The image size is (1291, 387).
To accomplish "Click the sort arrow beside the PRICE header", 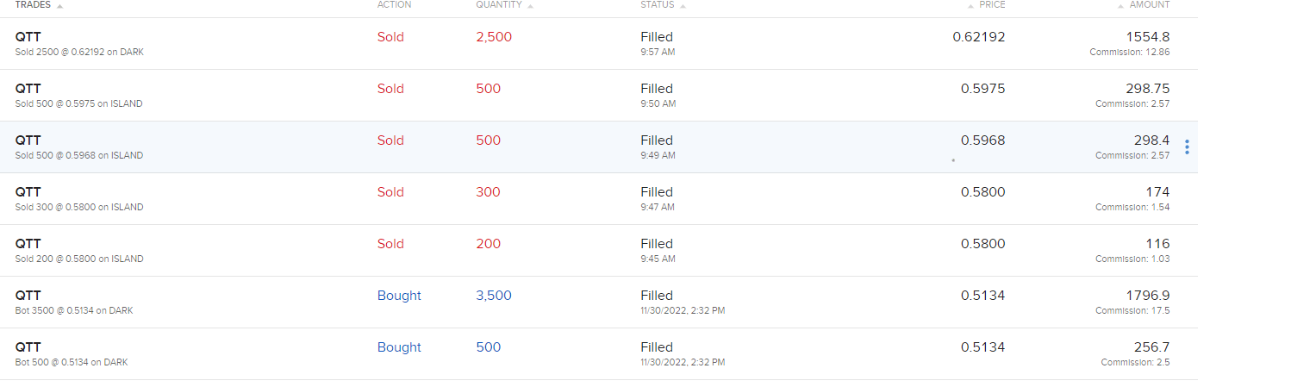I will [970, 6].
